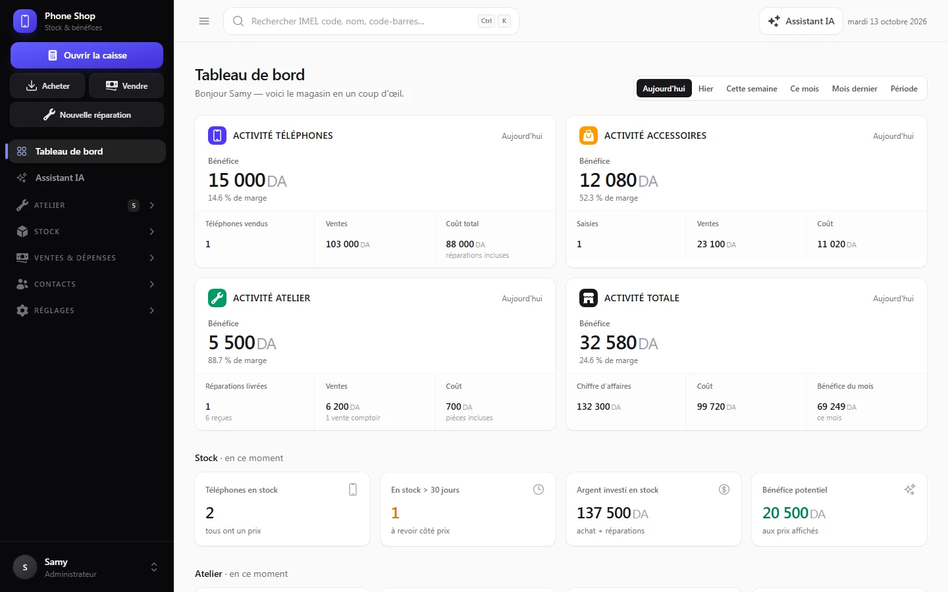This screenshot has height=592, width=948.
Task: Click the Phone Shop logo icon
Action: [x=25, y=21]
